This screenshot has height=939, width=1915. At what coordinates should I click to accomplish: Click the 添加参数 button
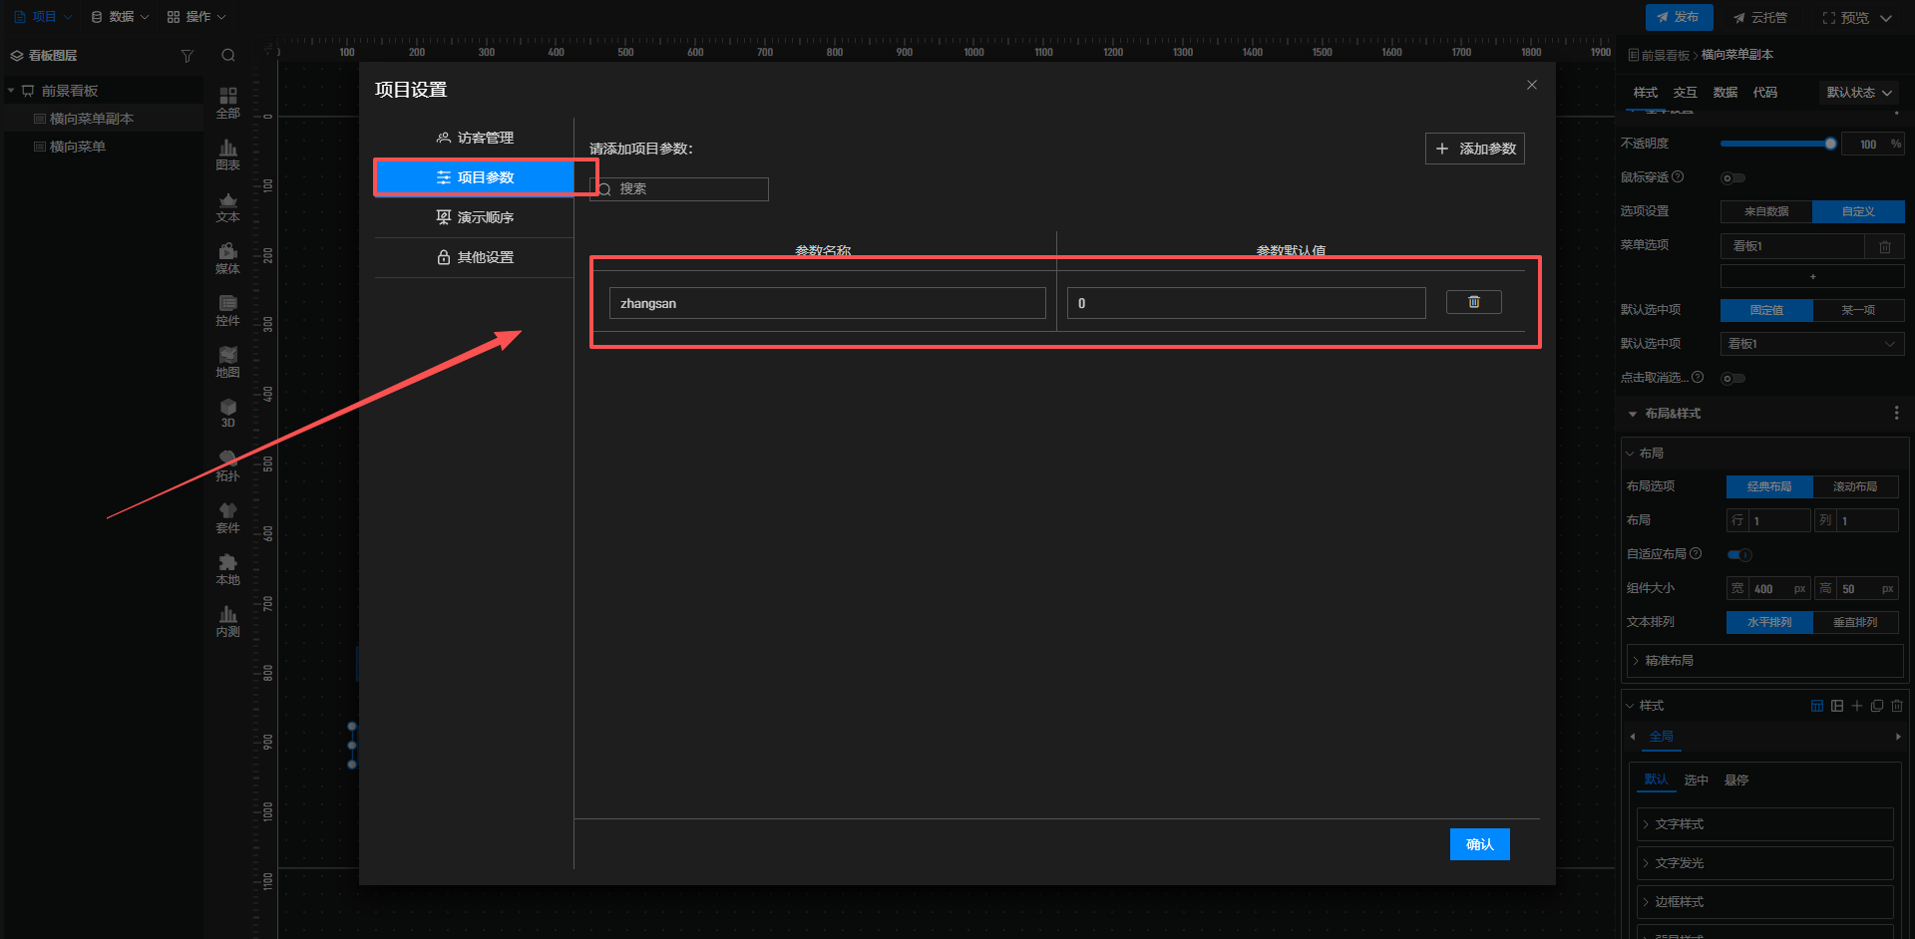pyautogui.click(x=1474, y=149)
